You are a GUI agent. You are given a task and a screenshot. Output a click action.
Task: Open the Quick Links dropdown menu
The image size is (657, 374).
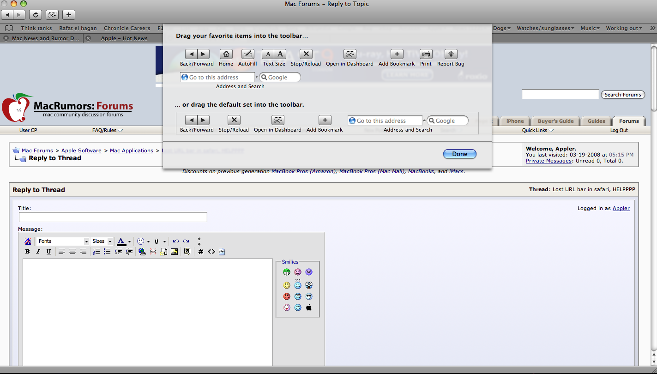point(537,130)
